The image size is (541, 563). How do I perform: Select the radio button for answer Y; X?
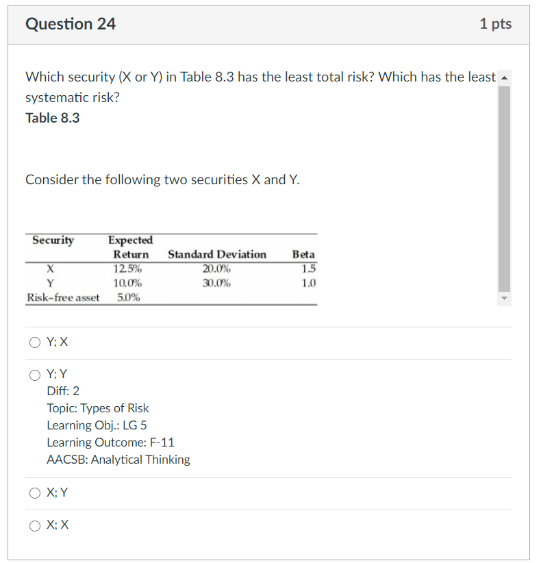34,342
